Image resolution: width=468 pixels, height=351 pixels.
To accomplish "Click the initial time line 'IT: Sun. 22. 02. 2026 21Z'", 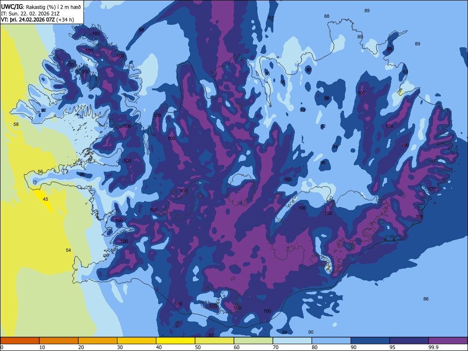I will pos(30,14).
